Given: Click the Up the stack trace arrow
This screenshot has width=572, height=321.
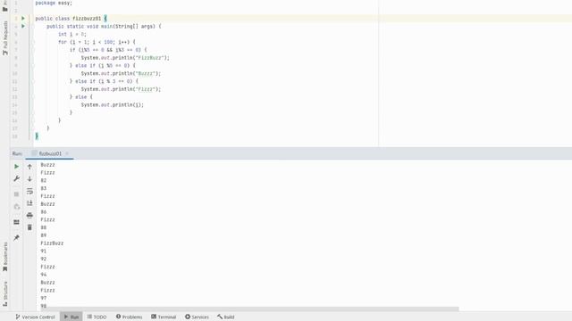Looking at the screenshot, I should [29, 167].
